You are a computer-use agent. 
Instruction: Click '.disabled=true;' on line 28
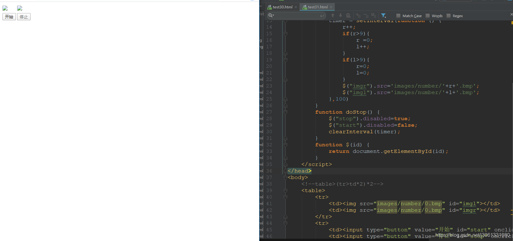pyautogui.click(x=385, y=119)
